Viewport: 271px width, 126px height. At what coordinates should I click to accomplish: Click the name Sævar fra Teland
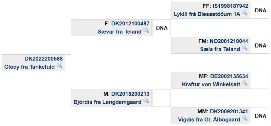pyautogui.click(x=119, y=32)
